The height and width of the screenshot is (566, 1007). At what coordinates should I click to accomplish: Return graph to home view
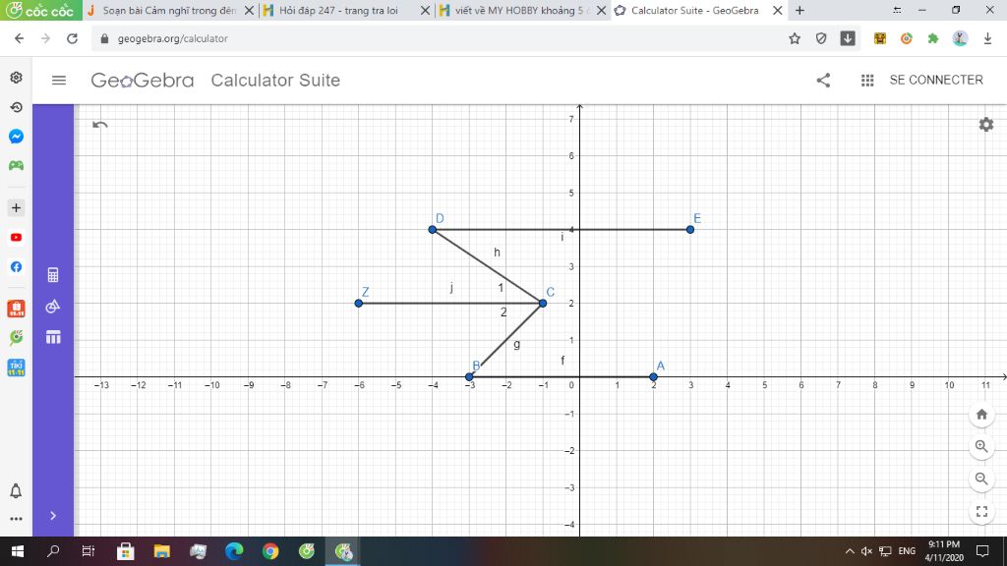[981, 415]
